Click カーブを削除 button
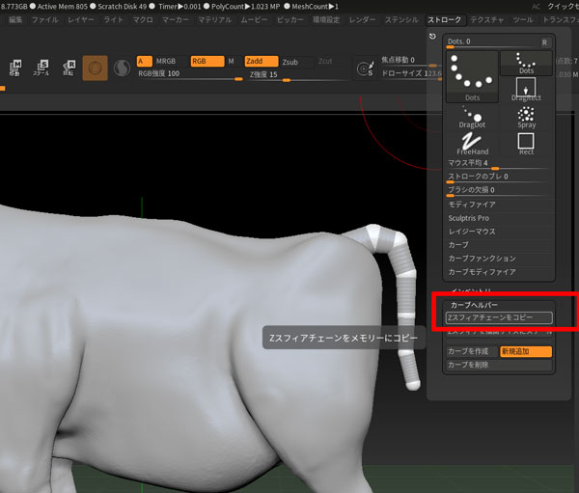 tap(499, 365)
